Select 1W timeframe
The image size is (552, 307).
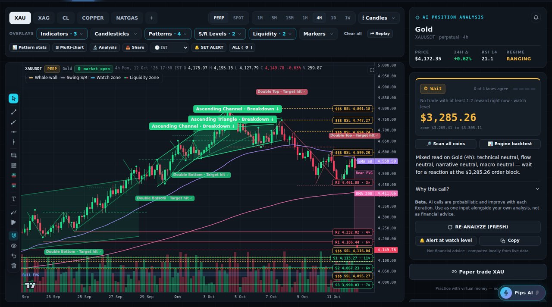pyautogui.click(x=348, y=18)
